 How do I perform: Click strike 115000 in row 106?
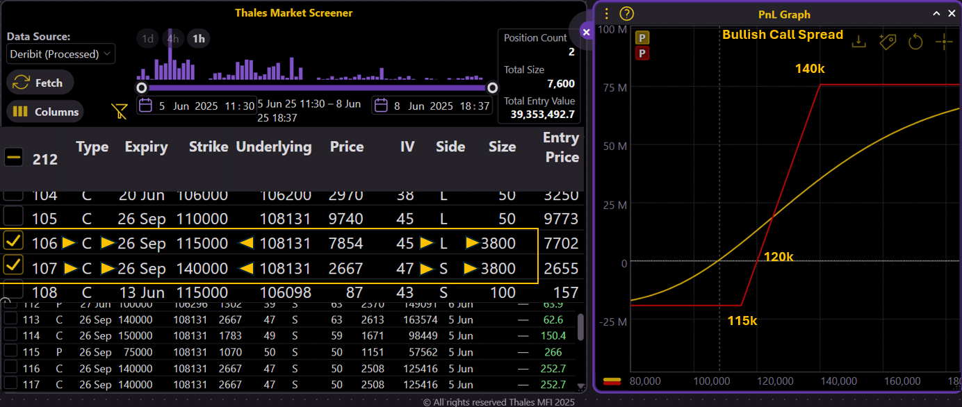tap(202, 244)
